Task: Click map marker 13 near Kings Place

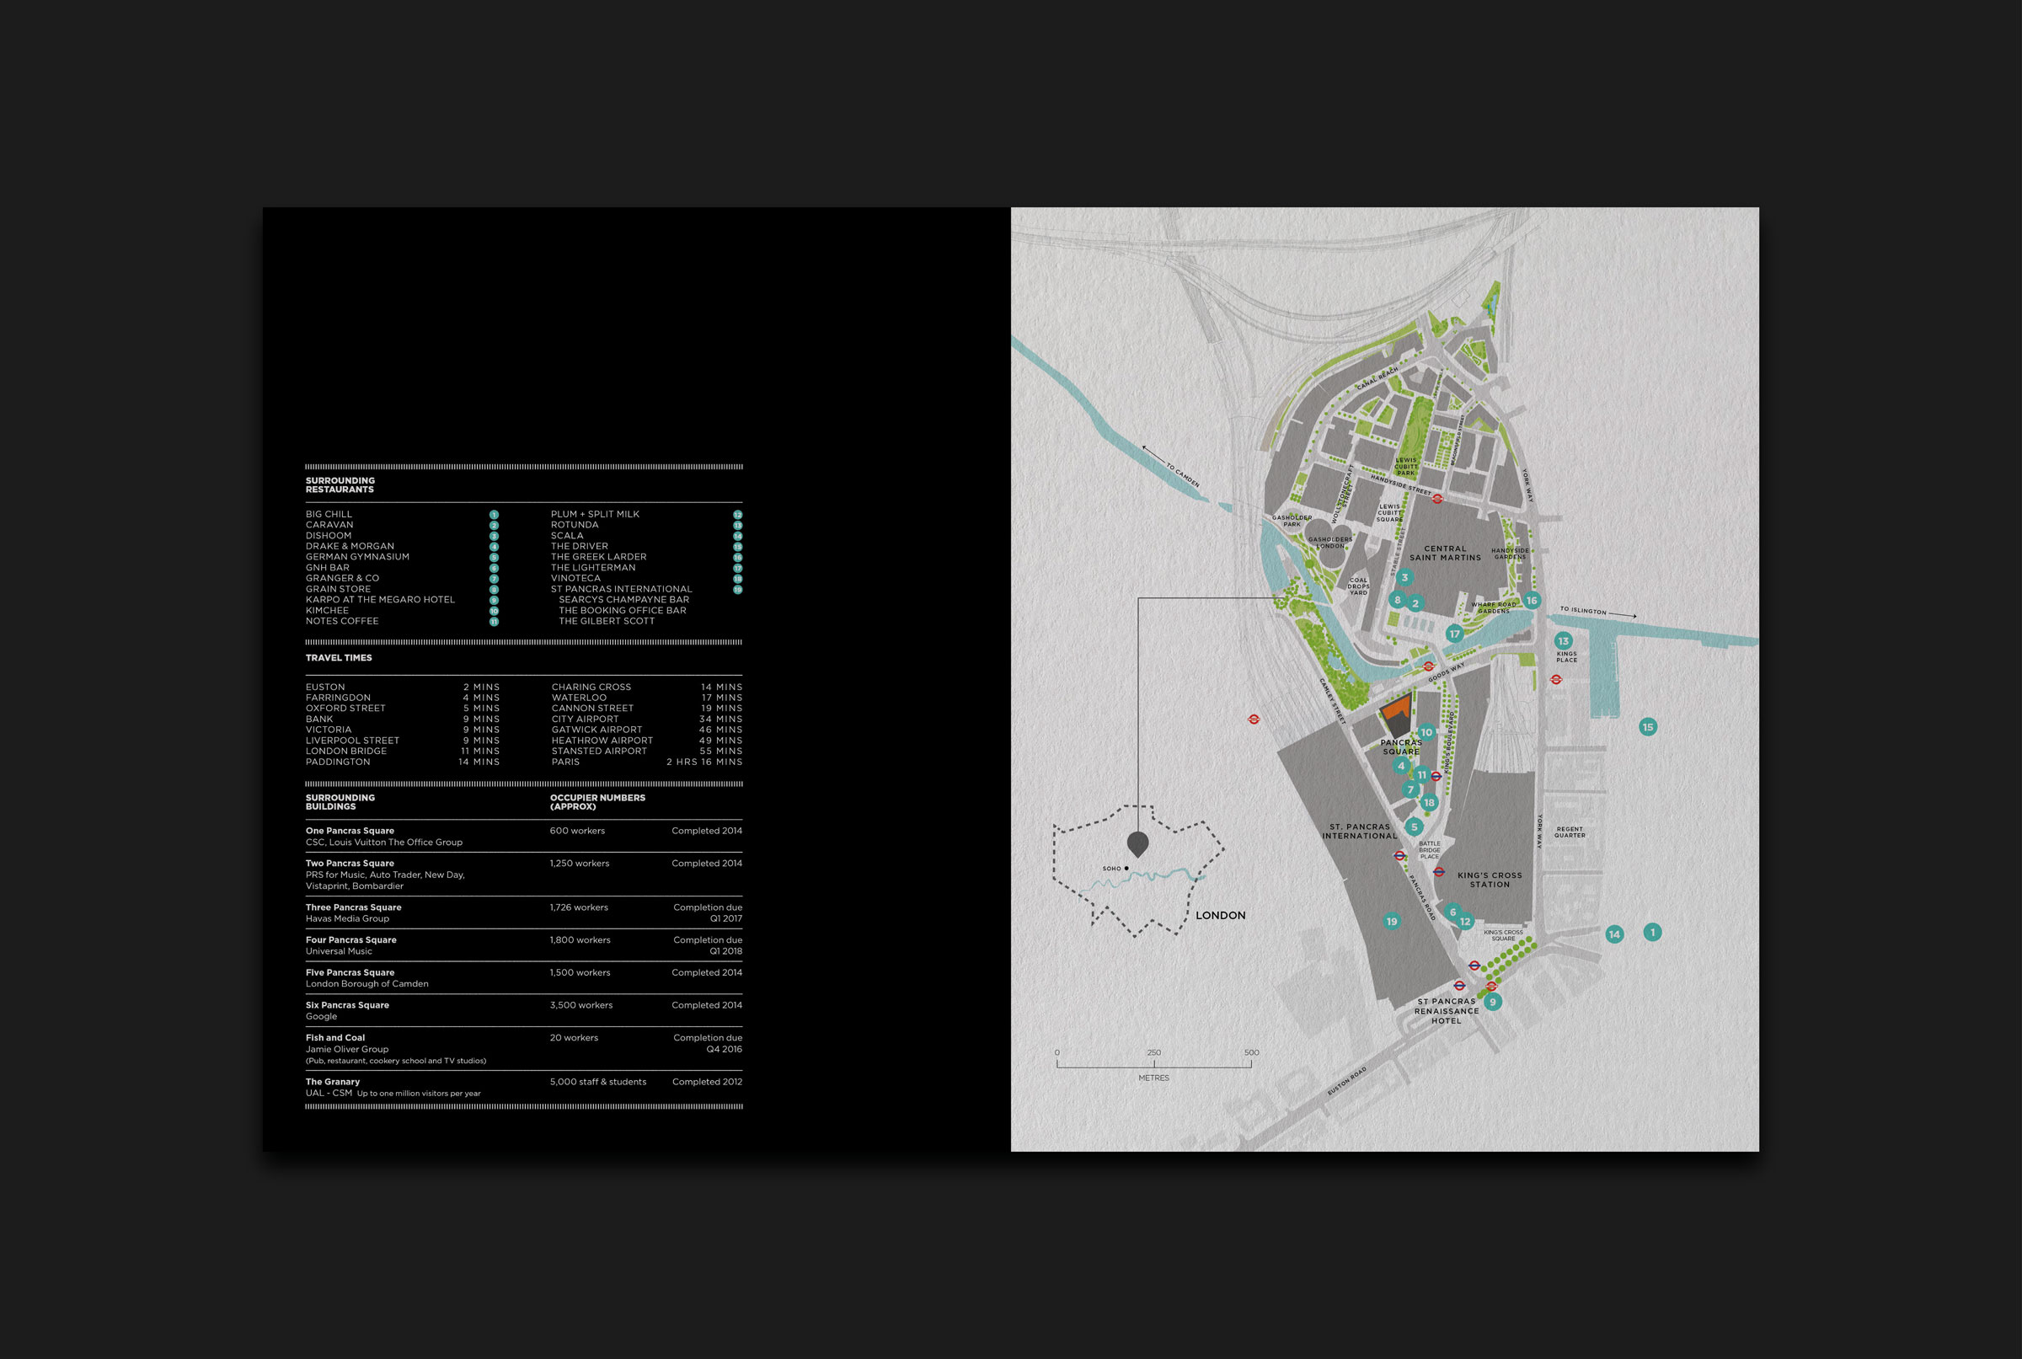Action: point(1563,641)
